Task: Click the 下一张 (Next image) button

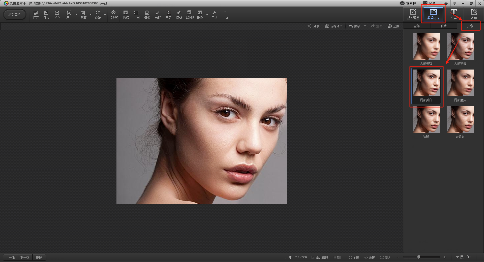Action: pyautogui.click(x=25, y=257)
